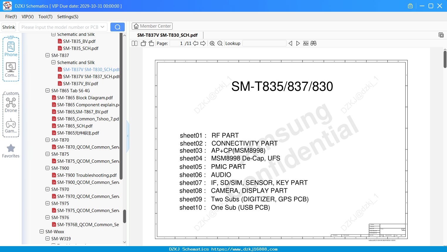Open SM-T865 Component explain file
The width and height of the screenshot is (447, 252).
pos(85,105)
